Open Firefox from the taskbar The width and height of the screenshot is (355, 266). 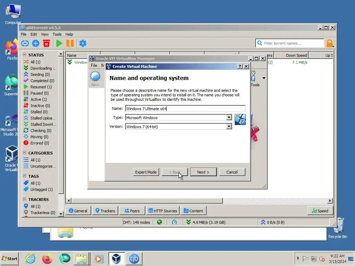47,258
